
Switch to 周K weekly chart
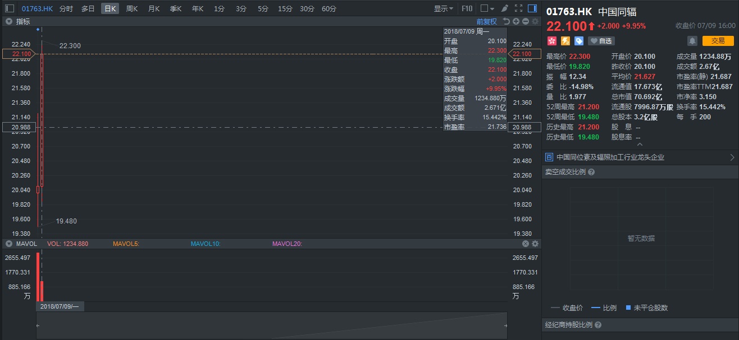132,8
